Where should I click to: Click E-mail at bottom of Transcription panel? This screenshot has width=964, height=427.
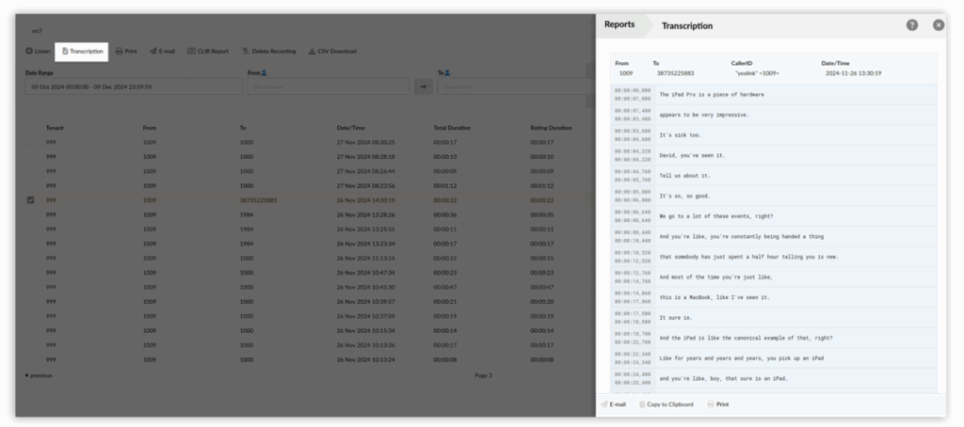614,404
